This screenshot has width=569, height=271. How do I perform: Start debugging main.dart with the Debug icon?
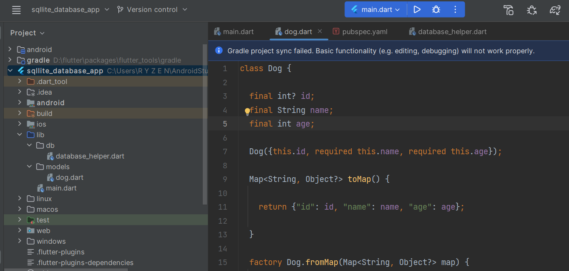436,9
